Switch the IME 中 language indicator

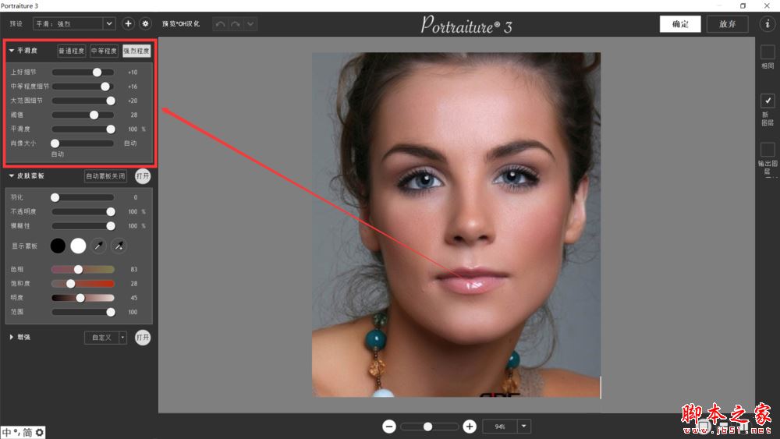pyautogui.click(x=7, y=432)
